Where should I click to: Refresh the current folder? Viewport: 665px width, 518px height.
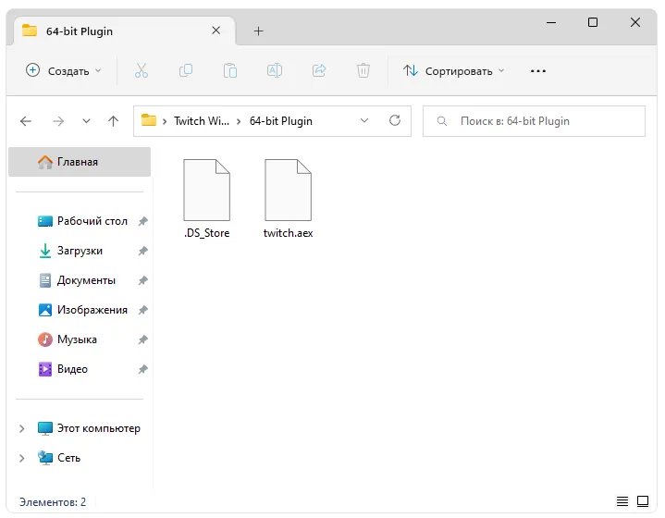[x=395, y=121]
